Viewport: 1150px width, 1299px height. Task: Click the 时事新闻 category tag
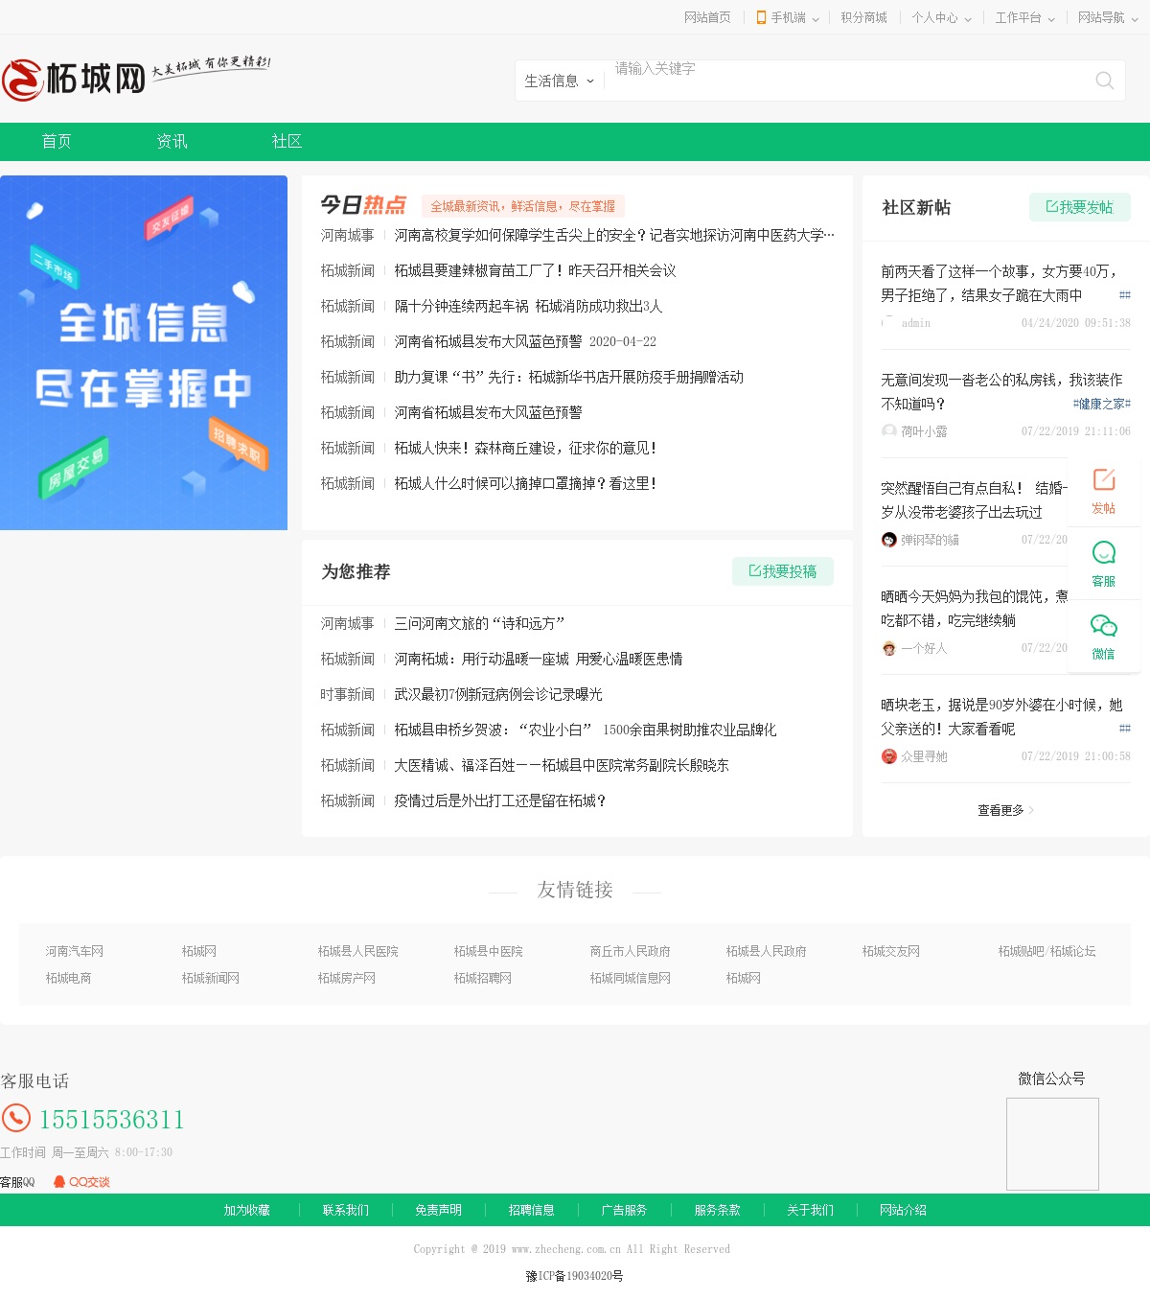(347, 694)
